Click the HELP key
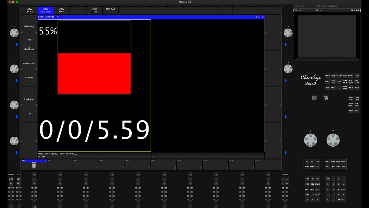This screenshot has height=208, width=369. (357, 87)
